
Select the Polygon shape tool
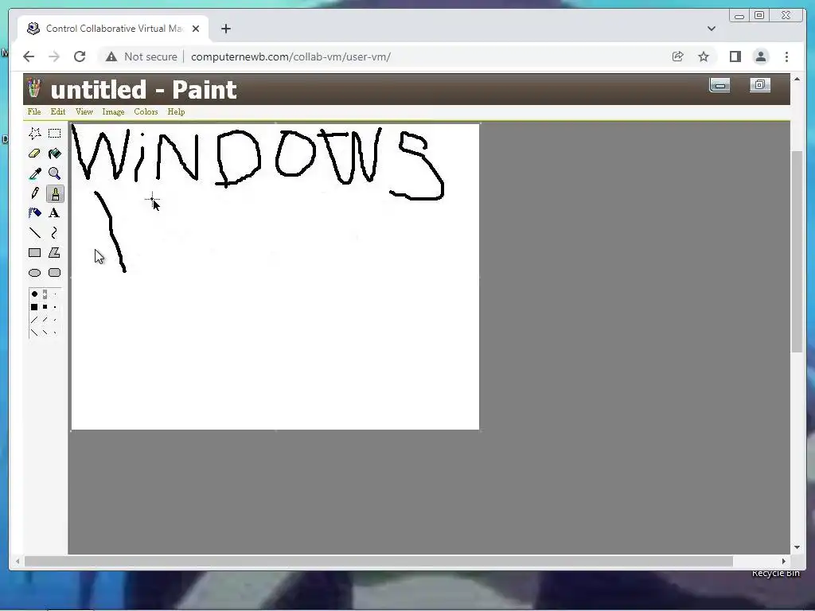pos(55,253)
